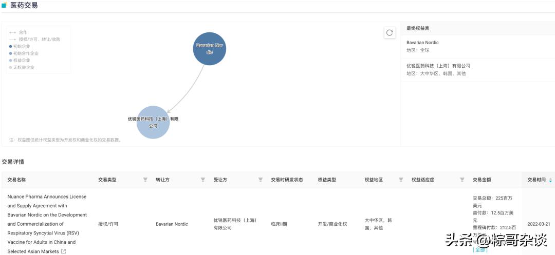Click 首付款：12.5百万美元 text
The image size is (555, 255).
(493, 217)
